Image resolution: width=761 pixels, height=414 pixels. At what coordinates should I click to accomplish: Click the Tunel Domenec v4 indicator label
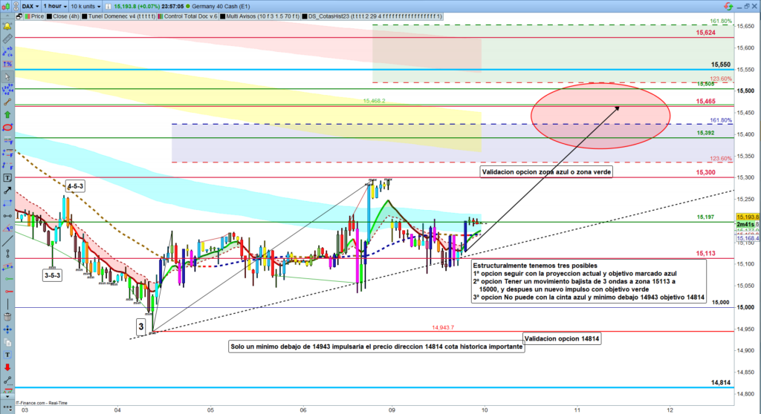[116, 16]
